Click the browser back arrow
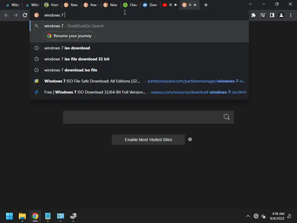Viewport: 297px width, 223px height. [x=6, y=15]
